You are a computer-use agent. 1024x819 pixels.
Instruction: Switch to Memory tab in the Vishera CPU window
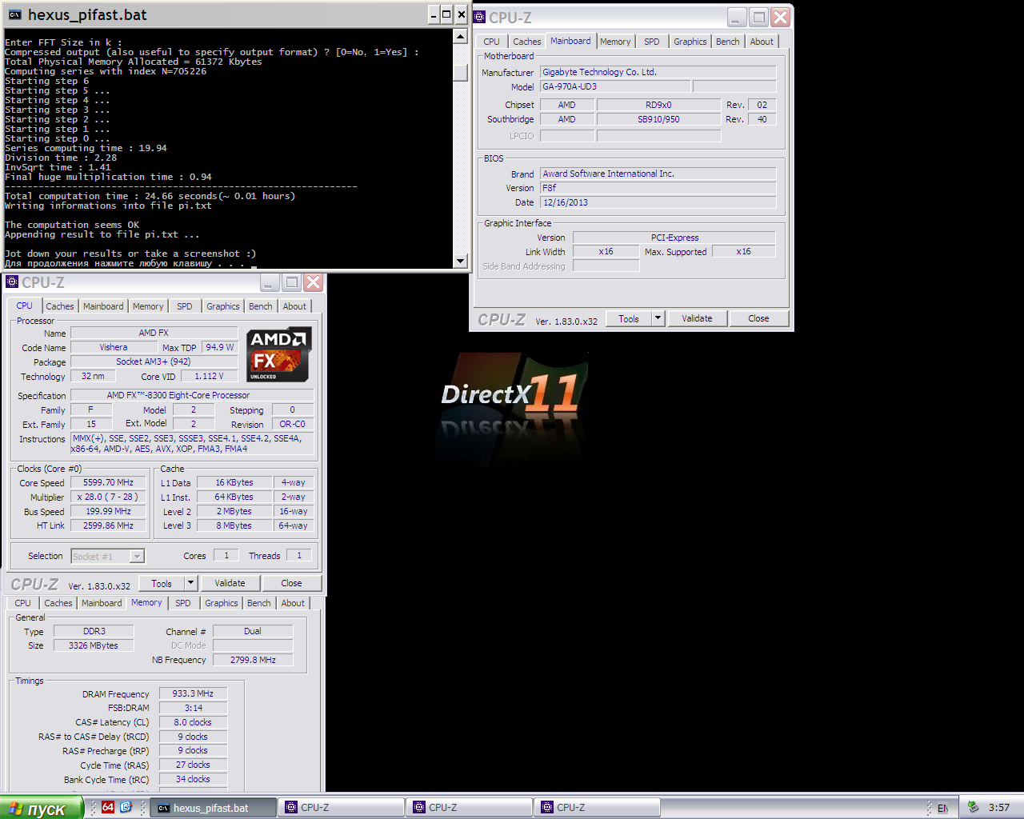pos(148,306)
